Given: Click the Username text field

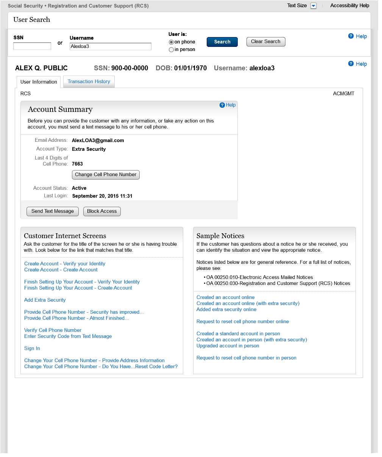Looking at the screenshot, I should point(110,46).
